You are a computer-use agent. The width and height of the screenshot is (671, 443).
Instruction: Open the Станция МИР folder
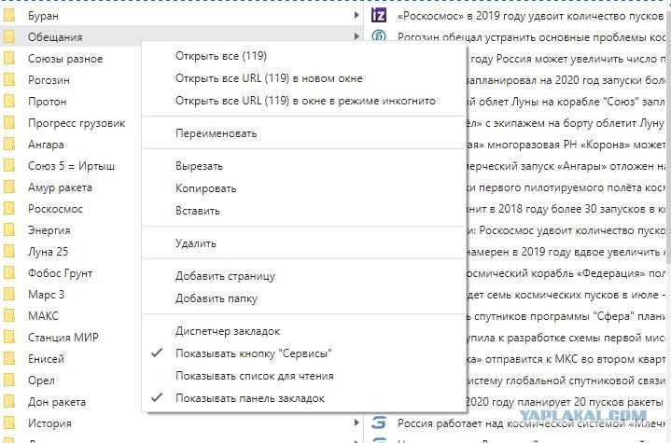[63, 338]
